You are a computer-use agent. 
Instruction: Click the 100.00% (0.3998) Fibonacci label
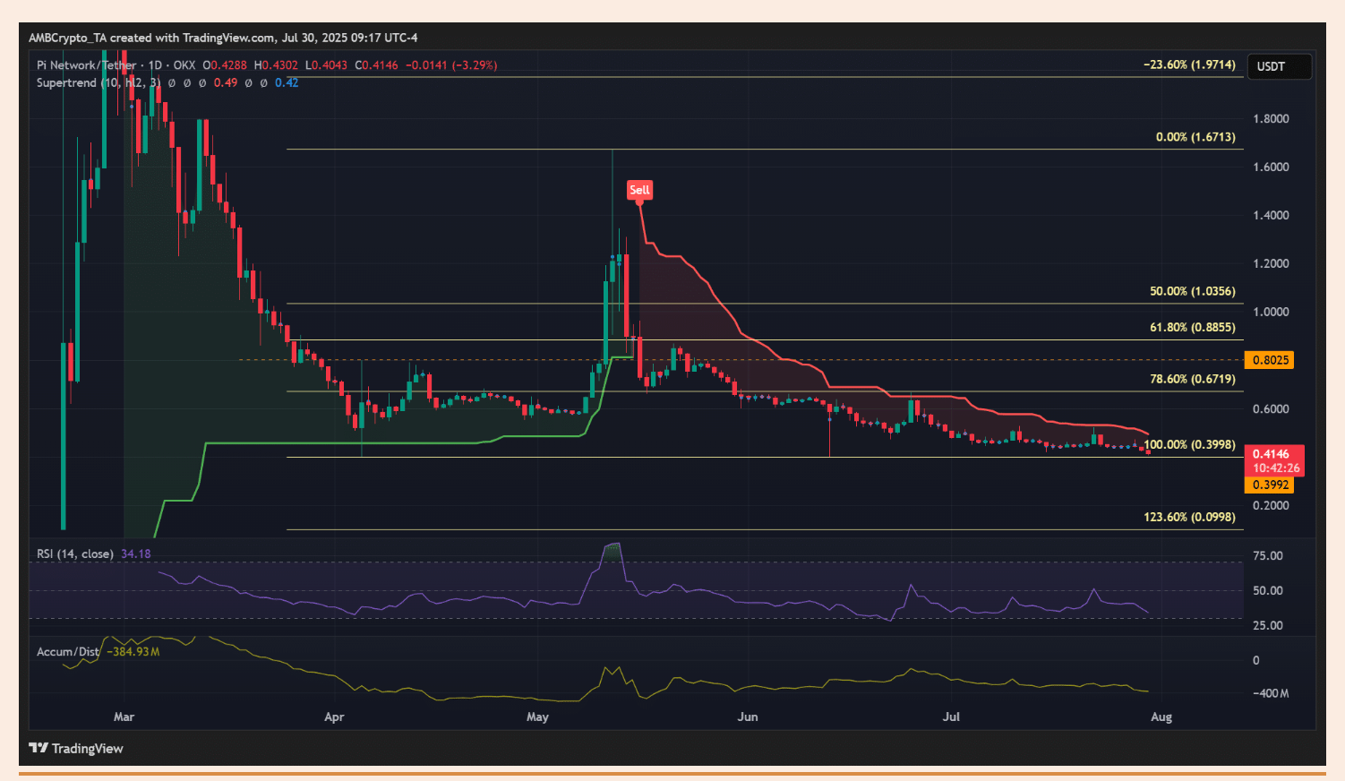click(x=1190, y=444)
